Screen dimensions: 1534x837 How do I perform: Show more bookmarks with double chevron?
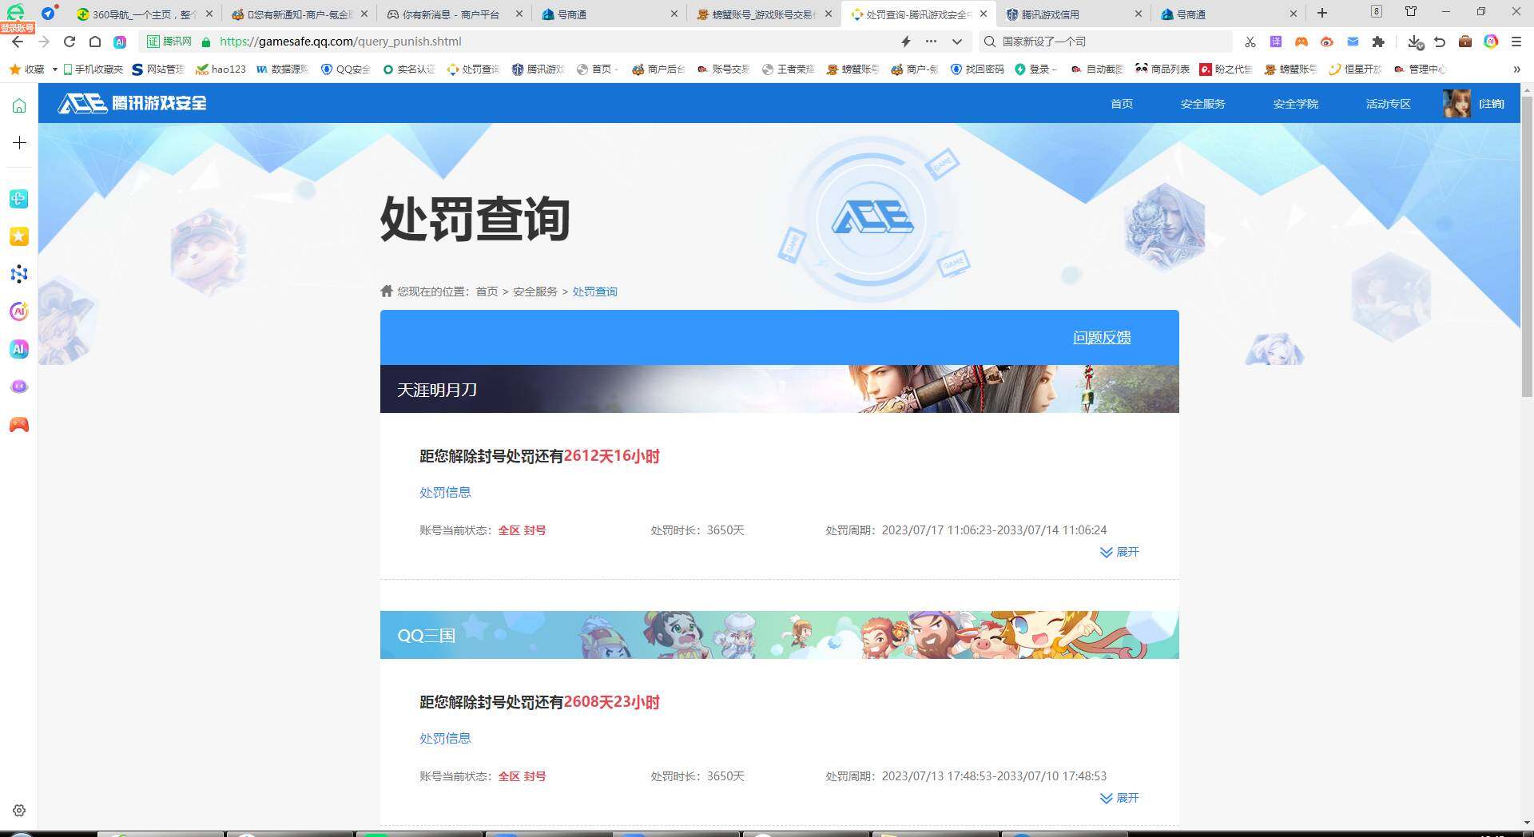point(1516,69)
